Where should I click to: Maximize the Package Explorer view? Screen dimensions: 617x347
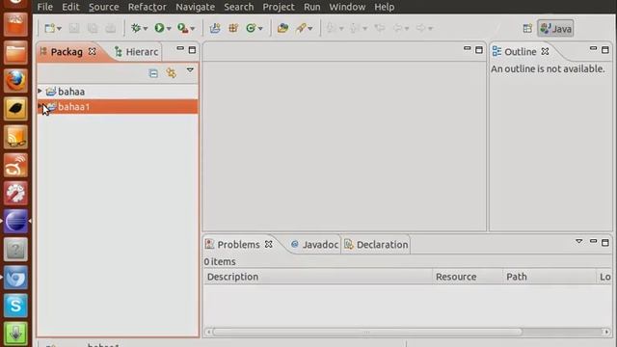pyautogui.click(x=192, y=50)
